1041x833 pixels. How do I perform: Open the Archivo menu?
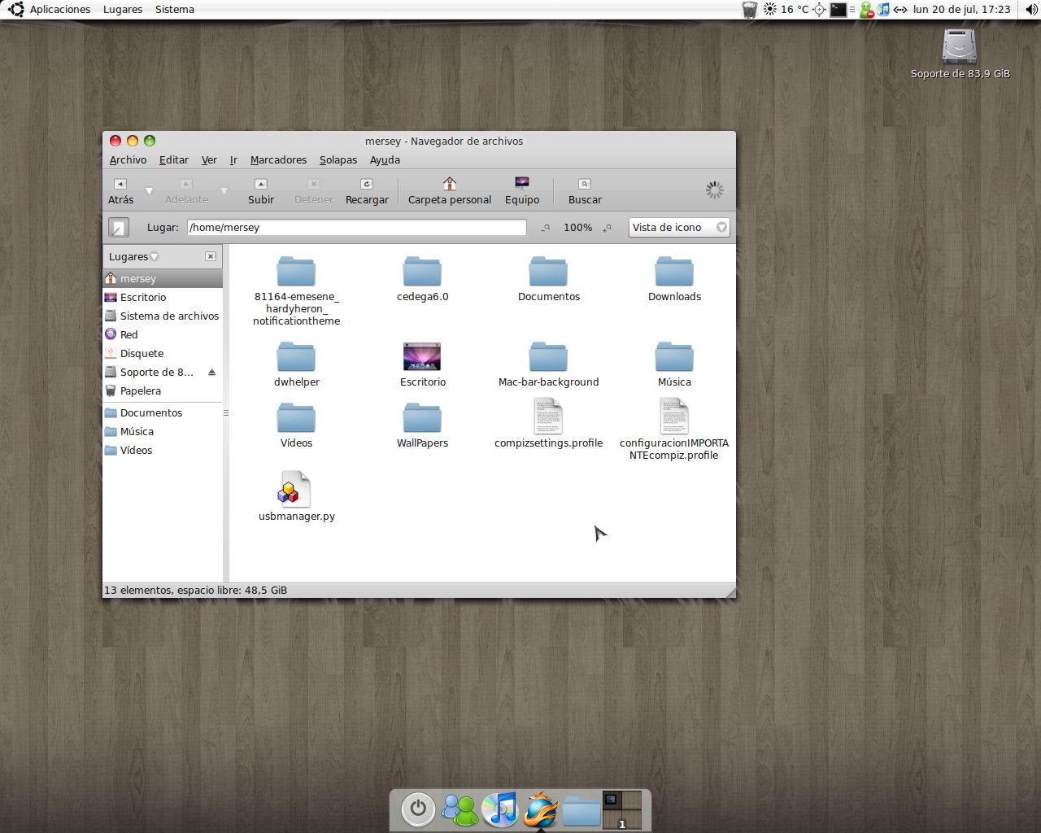tap(128, 160)
